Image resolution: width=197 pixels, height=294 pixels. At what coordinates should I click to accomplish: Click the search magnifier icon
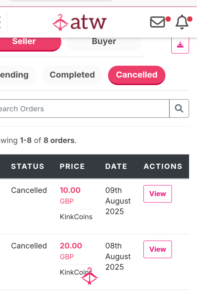[179, 109]
